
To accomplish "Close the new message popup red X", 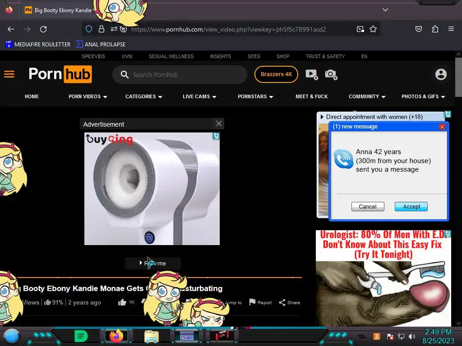I will (x=442, y=127).
